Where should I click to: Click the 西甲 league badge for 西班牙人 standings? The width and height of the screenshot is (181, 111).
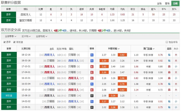8,14
